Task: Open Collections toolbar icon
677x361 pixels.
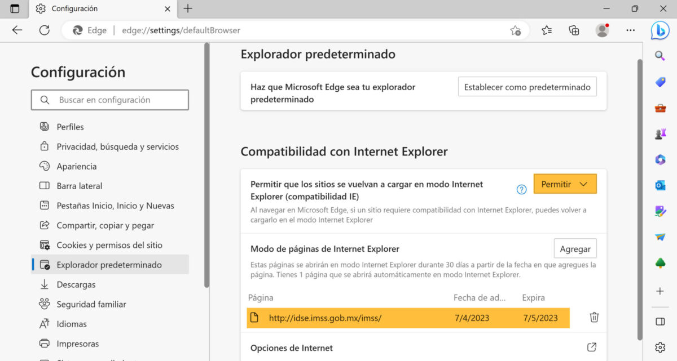Action: 574,30
